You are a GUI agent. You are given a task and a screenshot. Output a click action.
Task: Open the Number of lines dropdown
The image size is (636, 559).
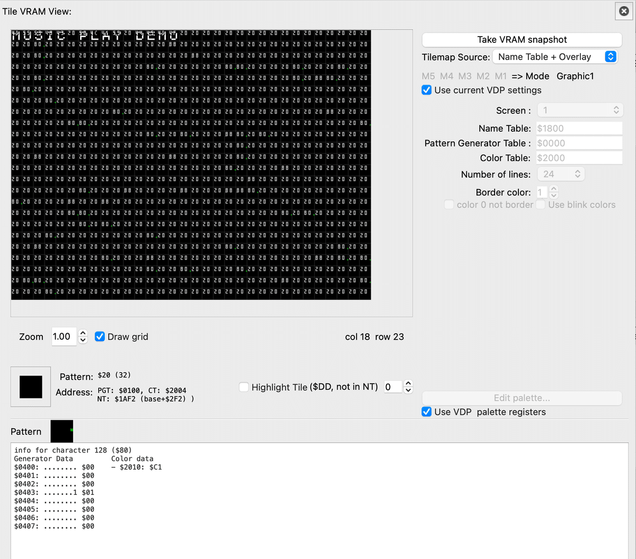pyautogui.click(x=560, y=174)
